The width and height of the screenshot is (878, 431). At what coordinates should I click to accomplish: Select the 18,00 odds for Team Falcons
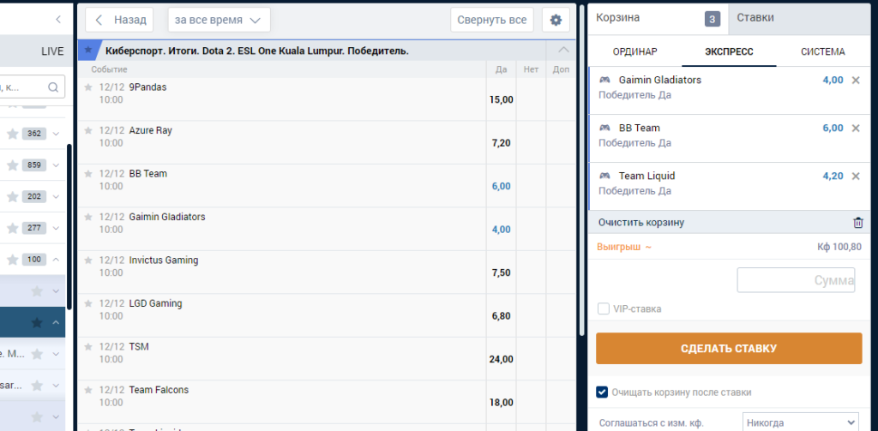point(501,402)
